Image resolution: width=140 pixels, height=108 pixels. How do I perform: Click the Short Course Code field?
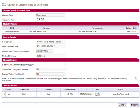[x=50, y=46]
